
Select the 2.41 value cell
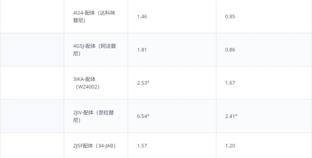[x=264, y=116]
